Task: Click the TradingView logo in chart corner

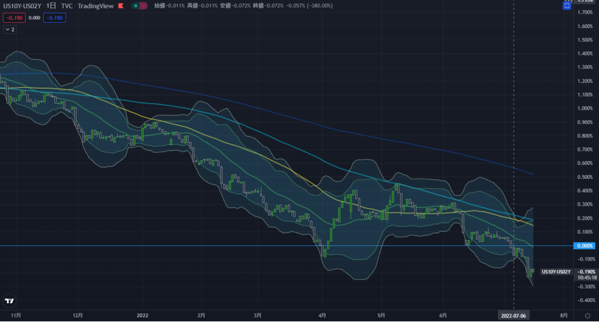Action: click(9, 301)
